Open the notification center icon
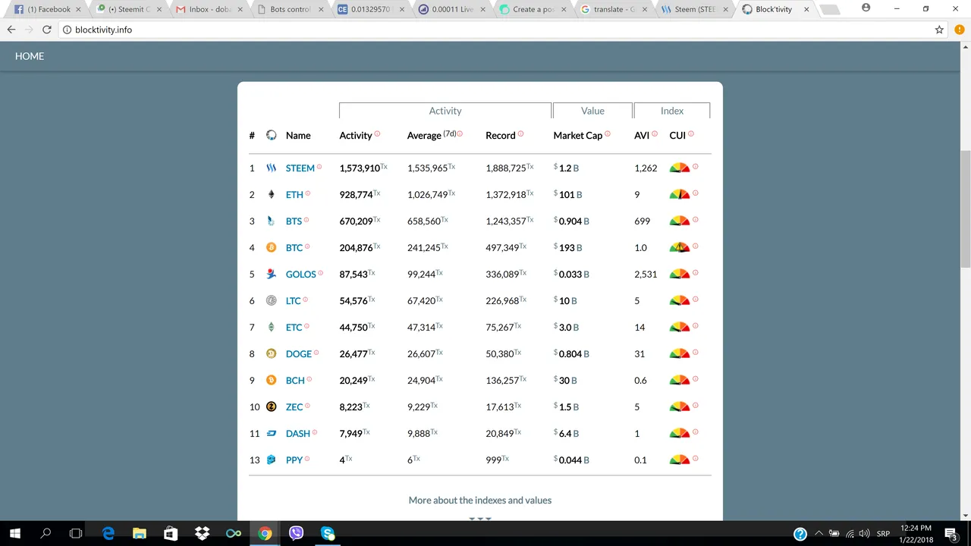Screen dimensions: 971x546 point(951,533)
